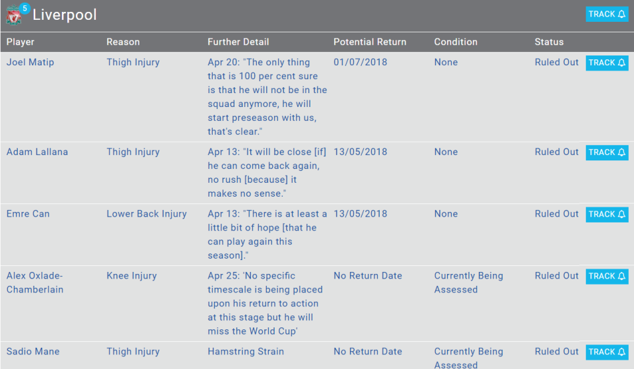Click the blue 5 badge on the crest
This screenshot has width=634, height=369.
pos(24,8)
